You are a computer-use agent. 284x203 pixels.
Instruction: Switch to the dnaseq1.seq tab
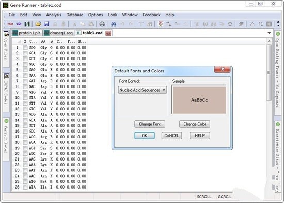[x=58, y=33]
